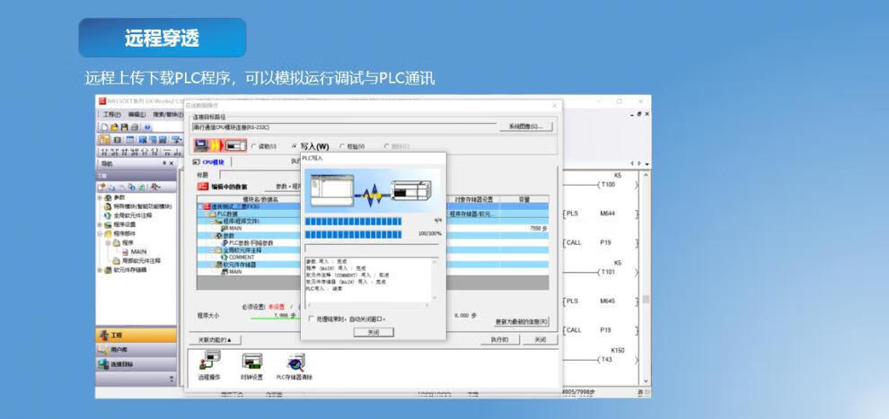Select 校验 verify radio button
Screen dimensions: 889x419
[x=342, y=146]
